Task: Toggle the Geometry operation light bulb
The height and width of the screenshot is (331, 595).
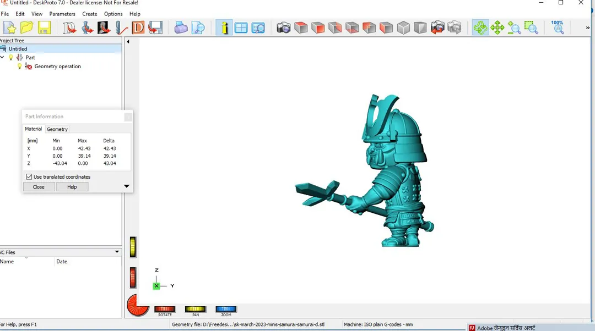Action: click(x=20, y=67)
